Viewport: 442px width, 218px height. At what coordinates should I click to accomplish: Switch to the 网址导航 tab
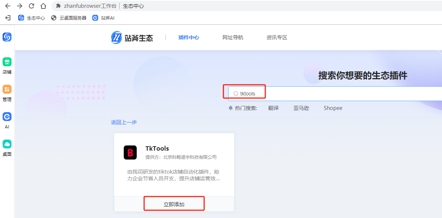(233, 37)
